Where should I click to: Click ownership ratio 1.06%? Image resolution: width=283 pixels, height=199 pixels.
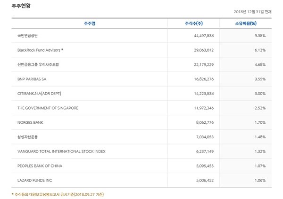point(260,180)
